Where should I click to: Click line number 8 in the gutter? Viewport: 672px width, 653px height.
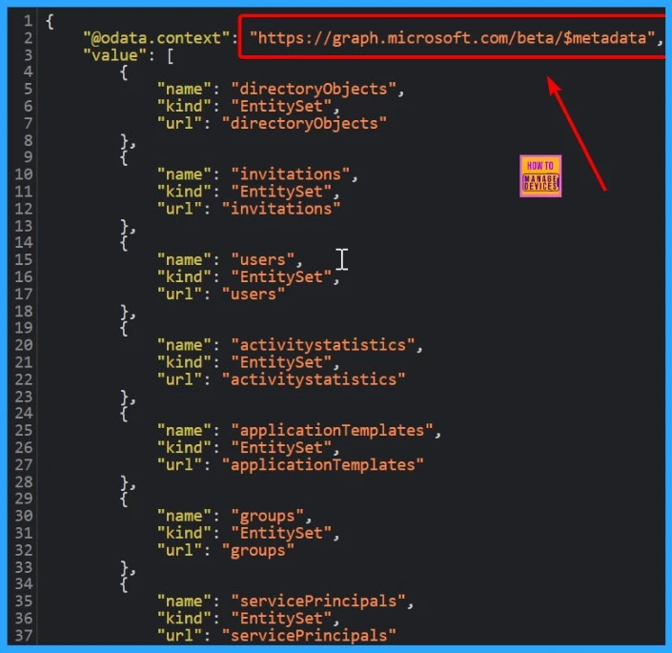28,140
